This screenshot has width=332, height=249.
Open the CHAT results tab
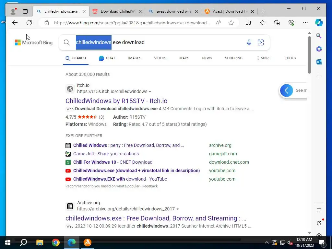pos(107,58)
